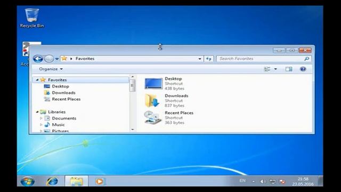Toggle the preview pane button
This screenshot has height=192, width=341.
tap(289, 69)
